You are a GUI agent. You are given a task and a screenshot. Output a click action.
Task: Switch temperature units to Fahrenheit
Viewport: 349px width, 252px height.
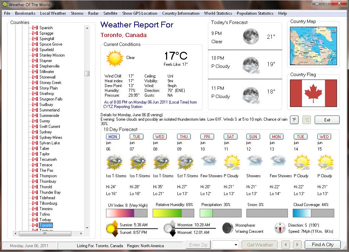click(294, 120)
